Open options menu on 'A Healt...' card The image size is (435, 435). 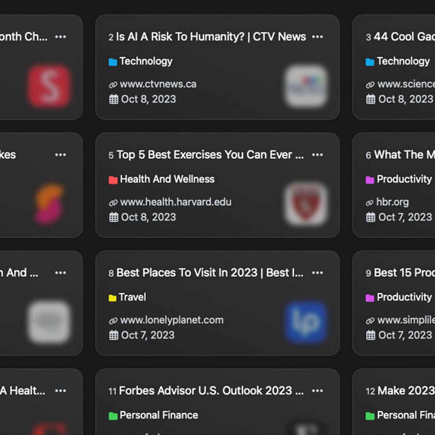[x=60, y=391]
